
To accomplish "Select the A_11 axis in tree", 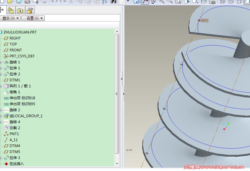I will 14,140.
